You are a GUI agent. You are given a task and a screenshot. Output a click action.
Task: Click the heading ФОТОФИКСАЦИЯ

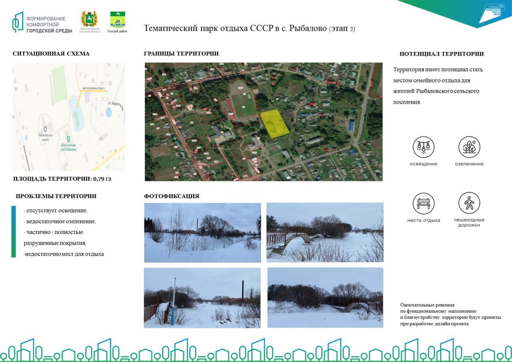pyautogui.click(x=172, y=196)
